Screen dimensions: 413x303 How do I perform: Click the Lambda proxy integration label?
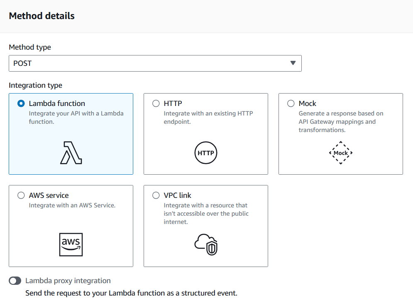pos(68,281)
